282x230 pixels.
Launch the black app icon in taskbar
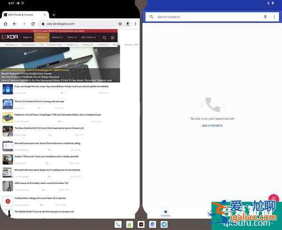(x=141, y=224)
